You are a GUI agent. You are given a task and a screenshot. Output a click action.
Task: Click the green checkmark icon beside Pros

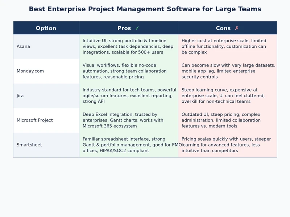(x=137, y=28)
